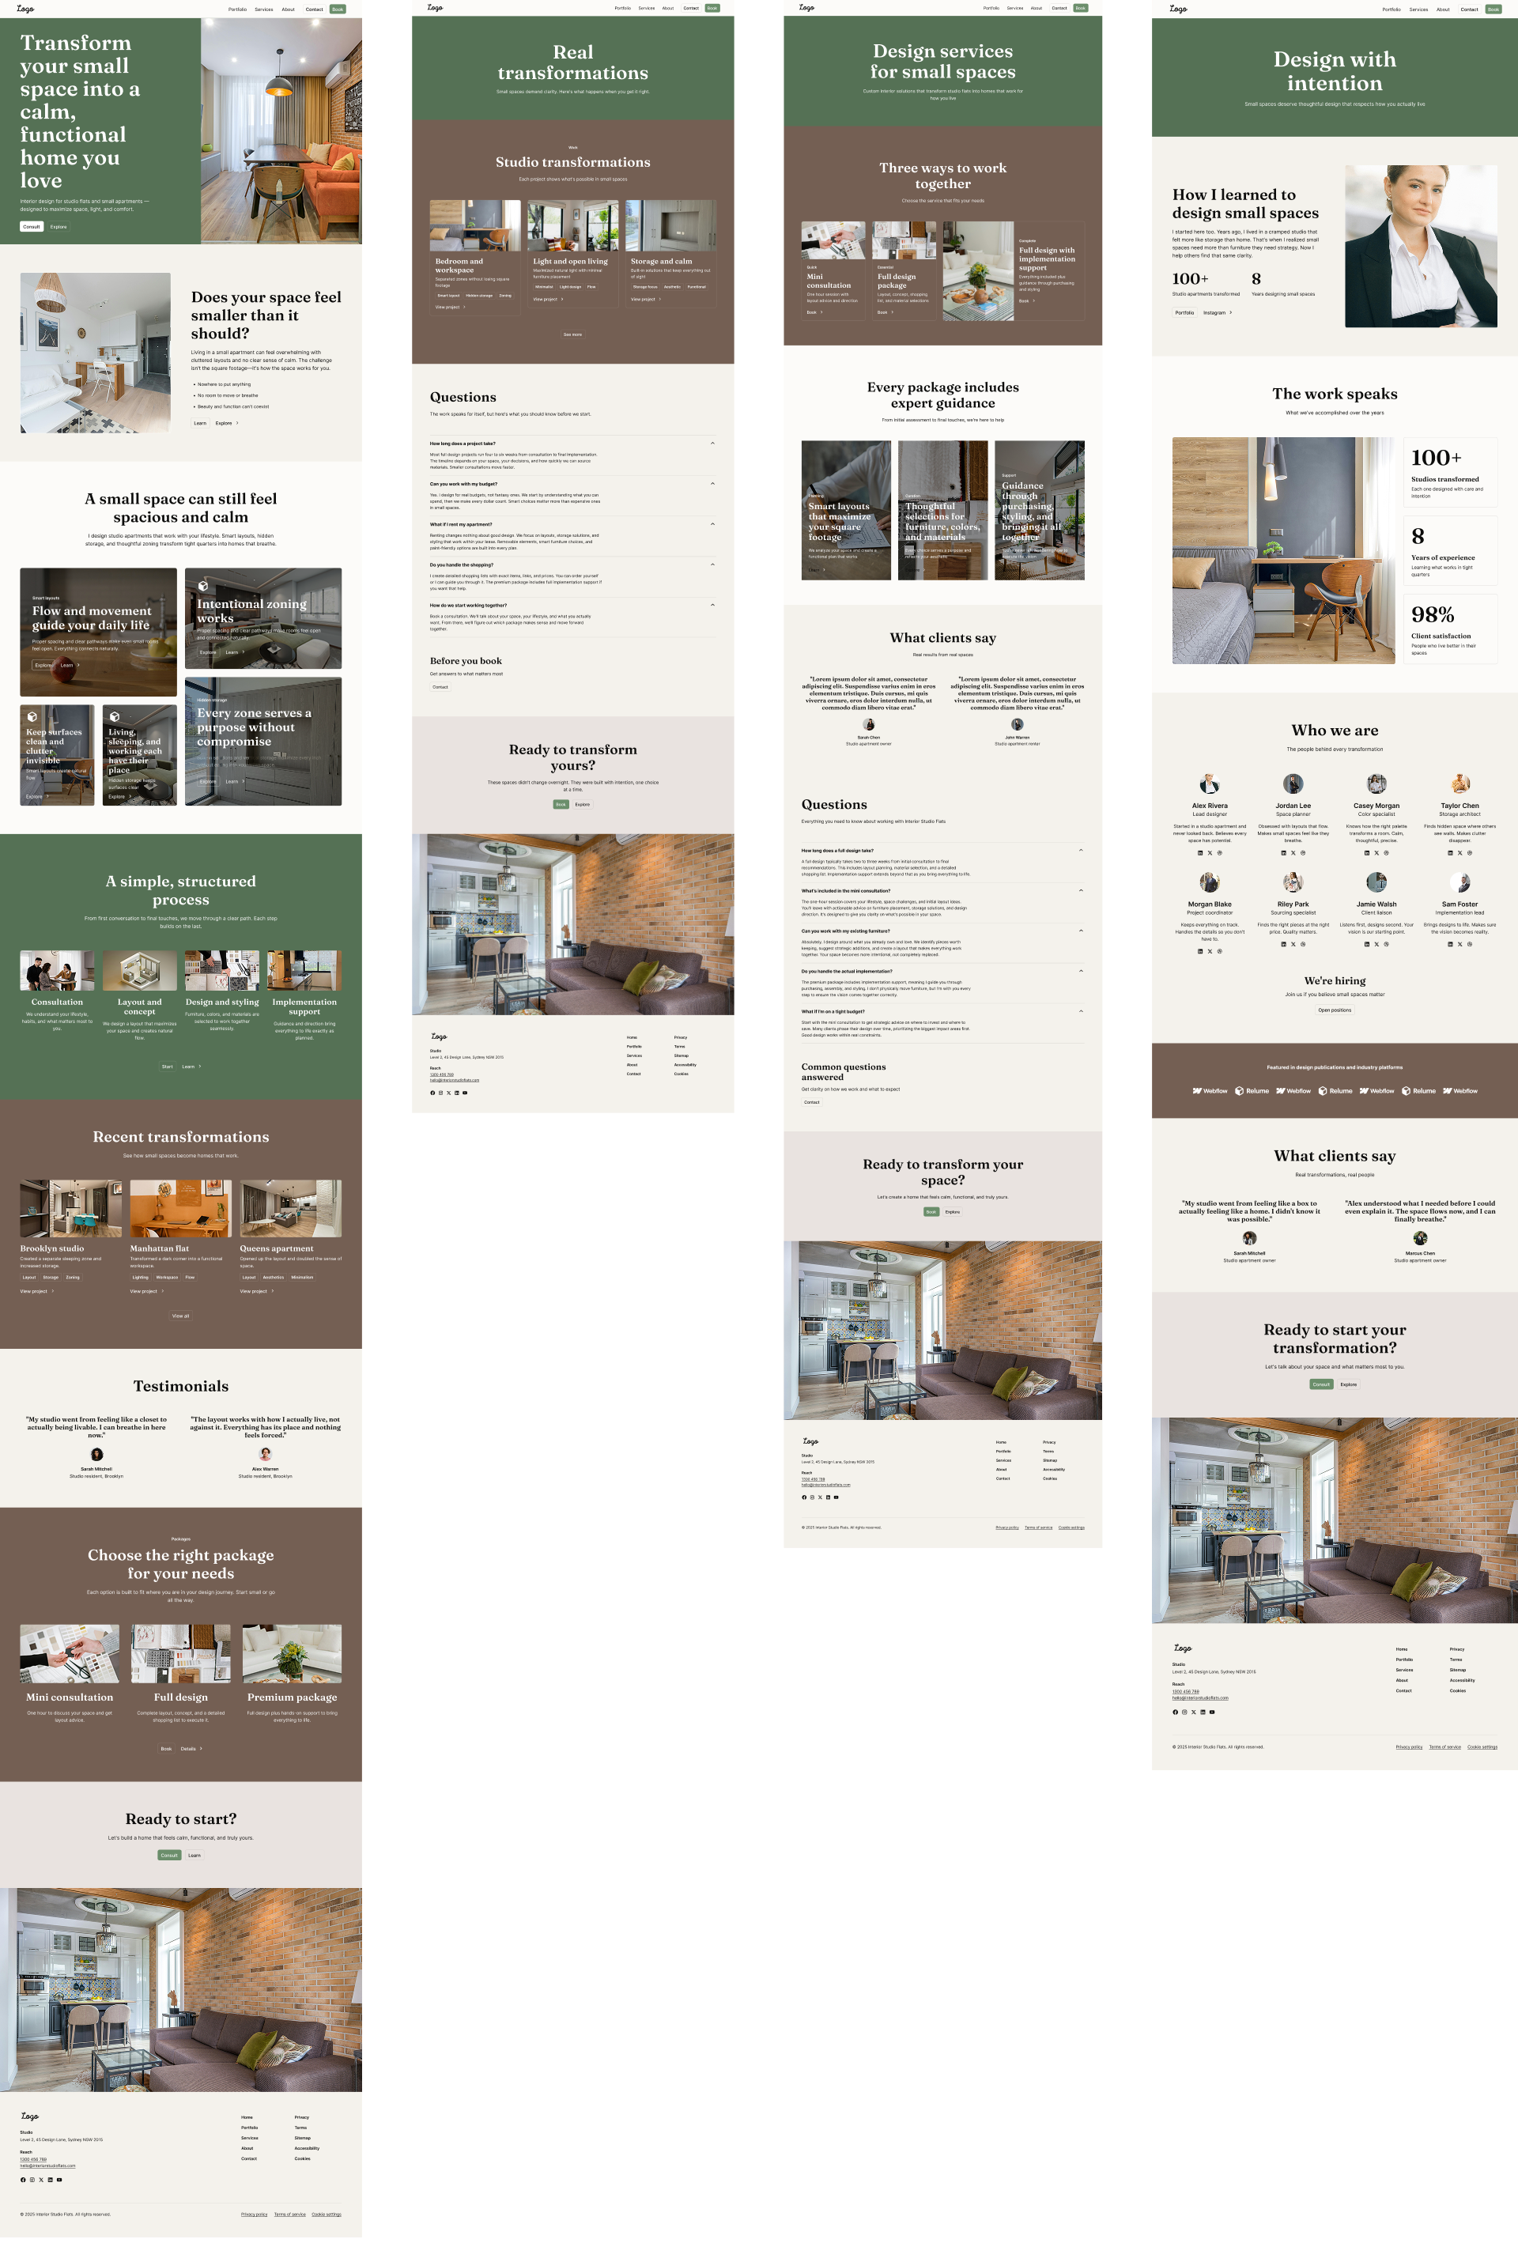Open YouTube icon in Design with intention footer
This screenshot has height=2243, width=1518.
[1212, 1712]
